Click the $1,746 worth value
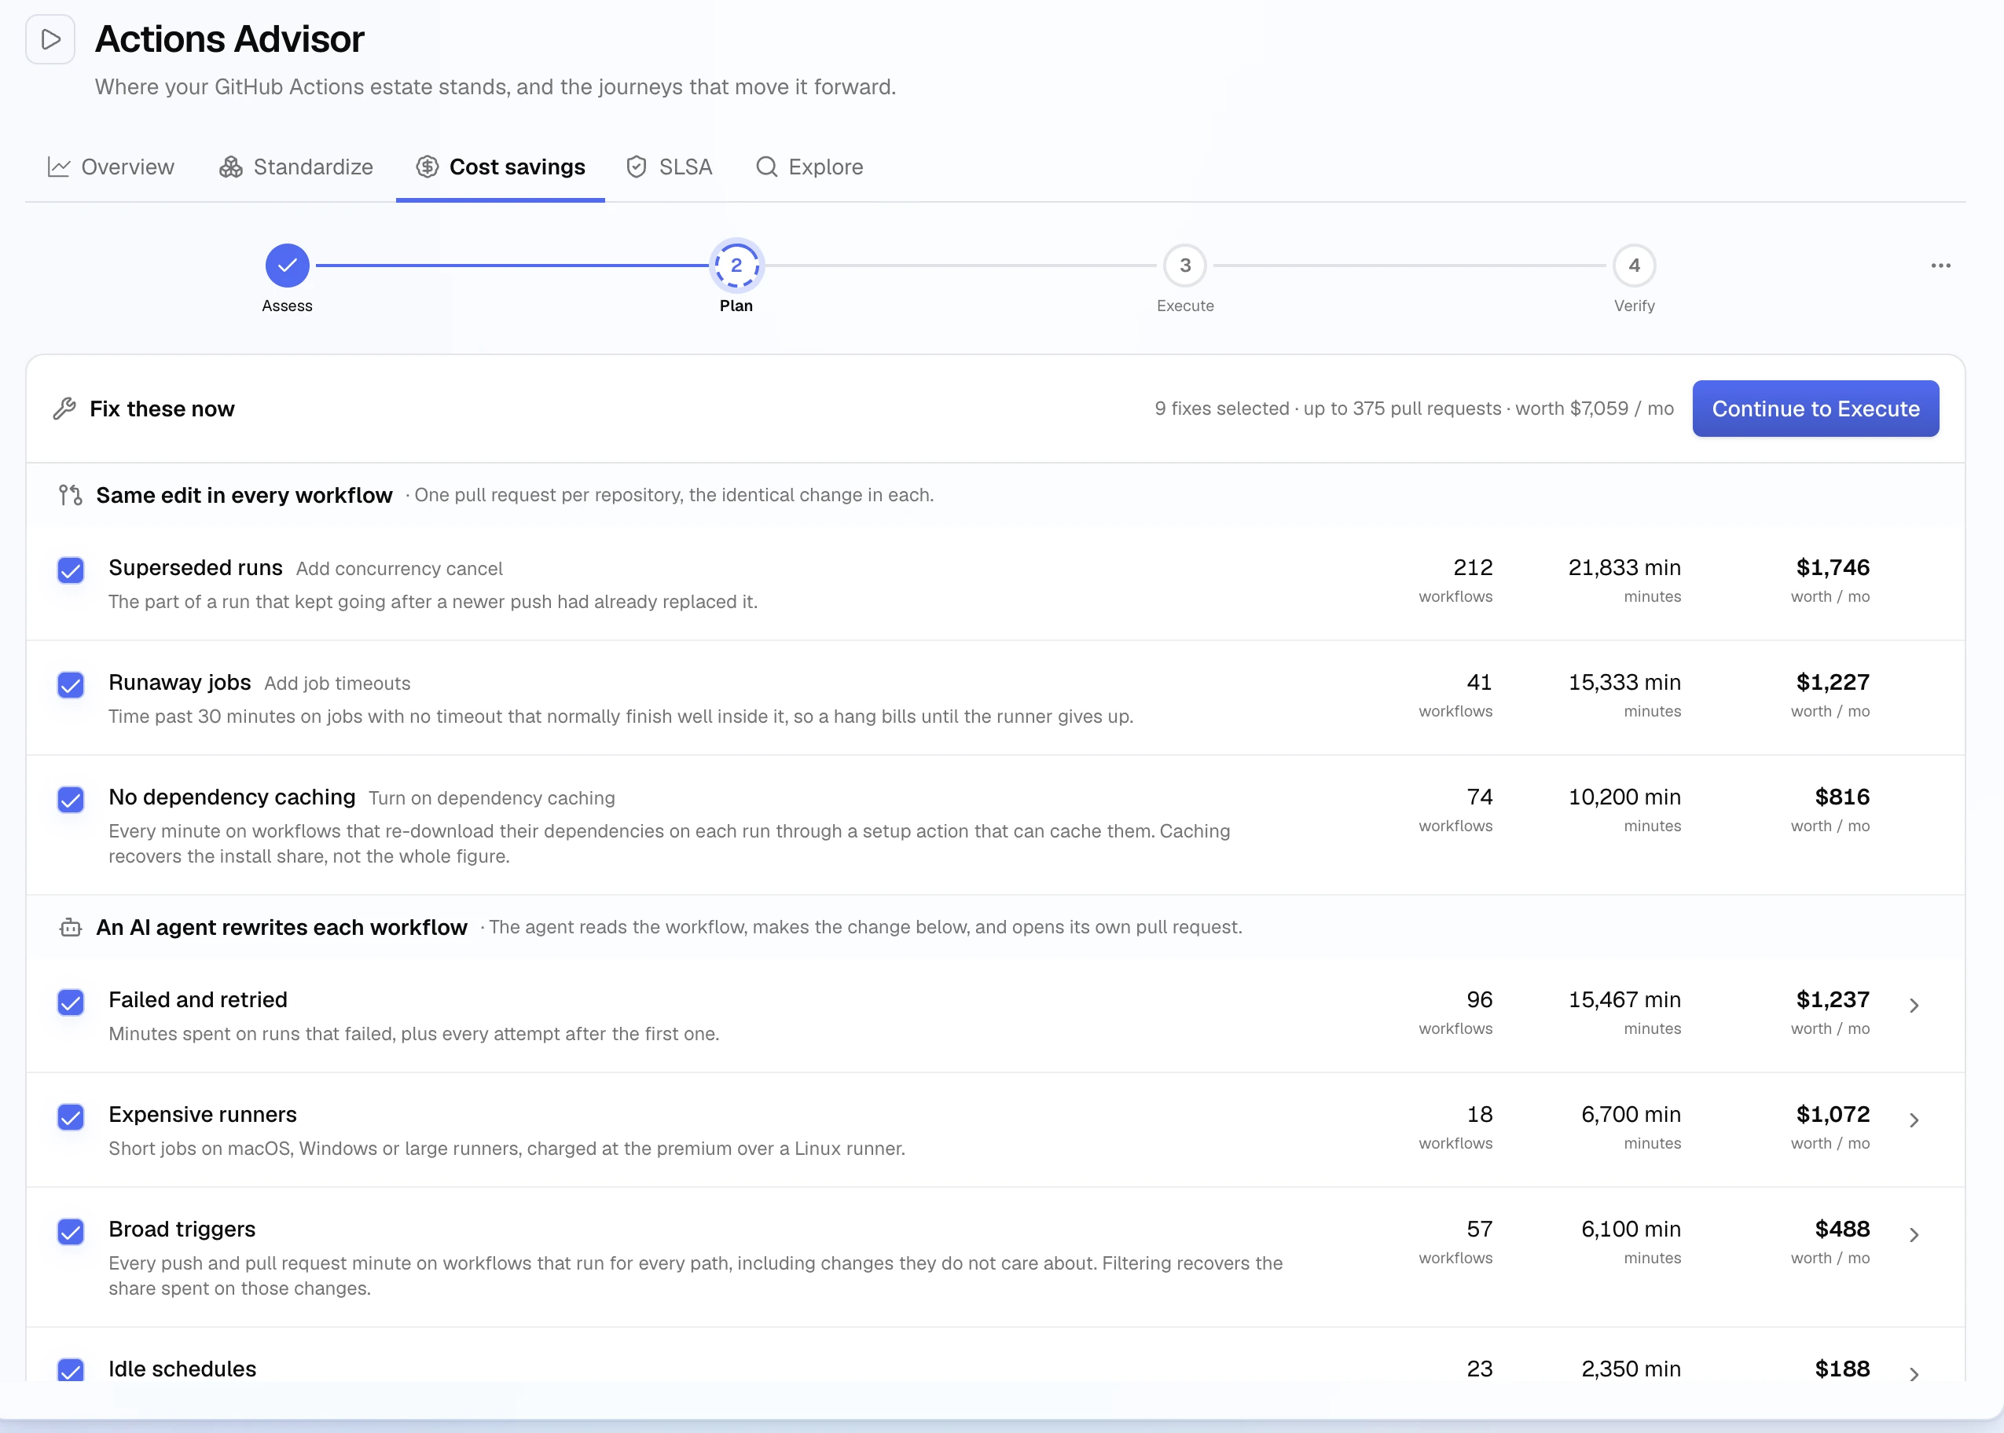2004x1433 pixels. (x=1833, y=567)
